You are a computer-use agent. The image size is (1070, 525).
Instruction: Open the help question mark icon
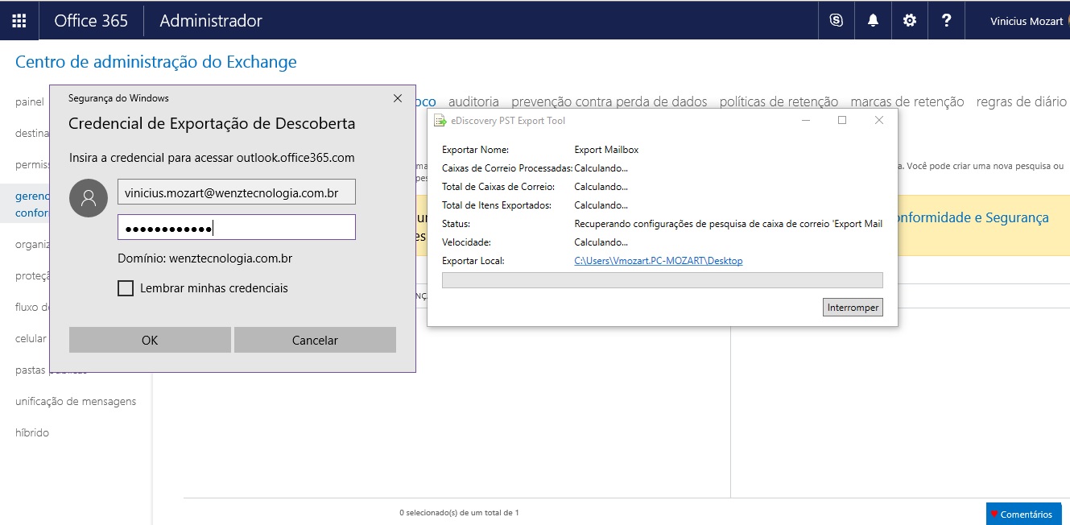point(946,21)
